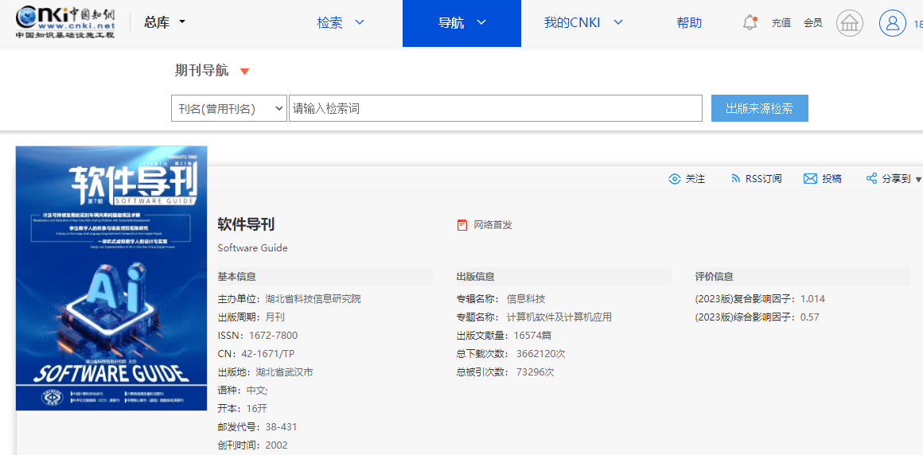This screenshot has height=455, width=923.
Task: Focus the 请输入检索词 search field
Action: tap(496, 108)
